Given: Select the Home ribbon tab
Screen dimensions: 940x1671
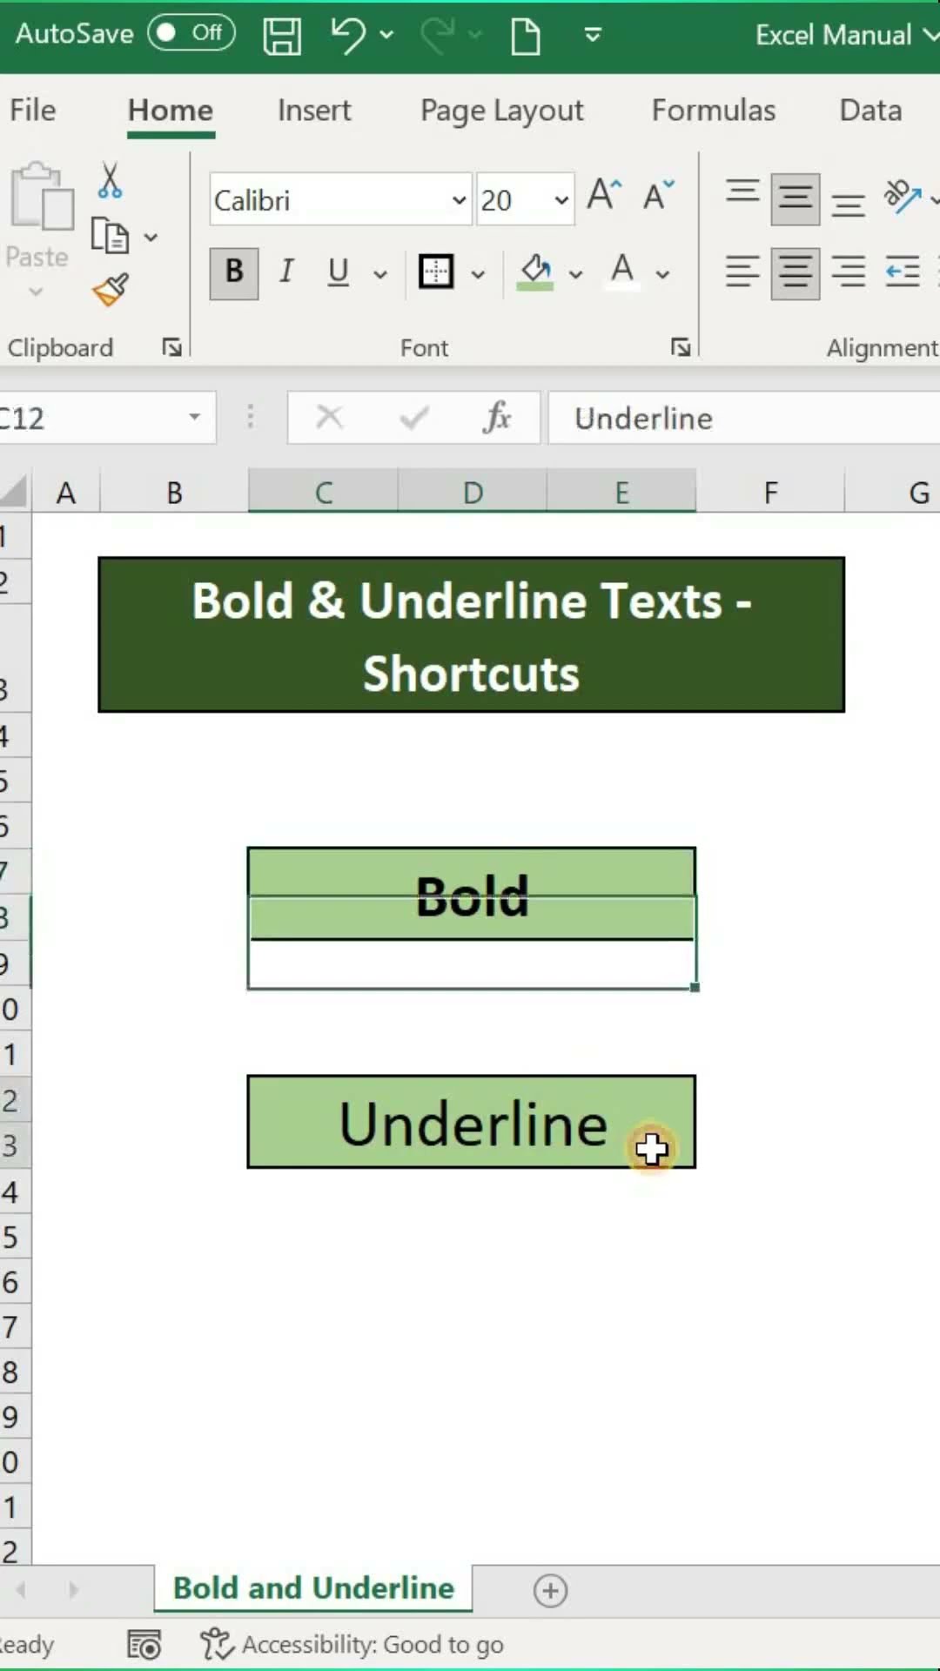Looking at the screenshot, I should pos(171,111).
